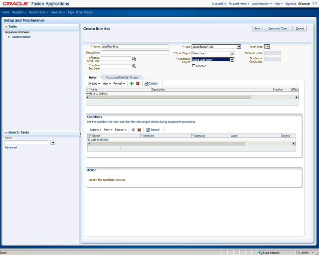Open Recent Items dropdown

point(38,12)
